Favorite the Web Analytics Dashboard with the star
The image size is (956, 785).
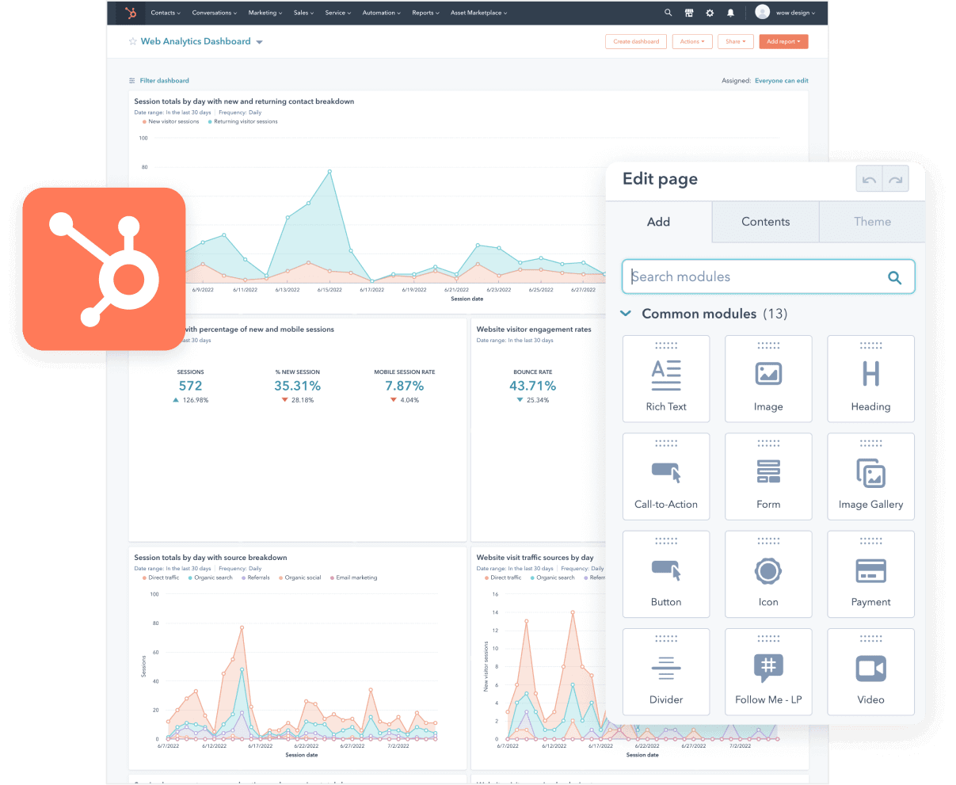(133, 42)
